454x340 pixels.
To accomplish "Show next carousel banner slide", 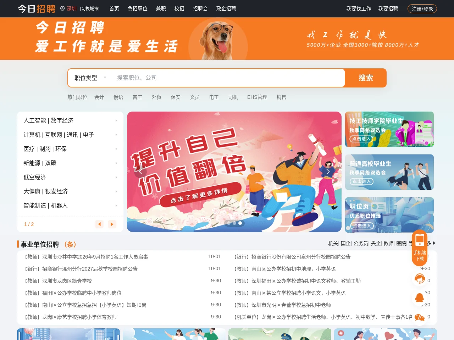I will click(x=328, y=172).
